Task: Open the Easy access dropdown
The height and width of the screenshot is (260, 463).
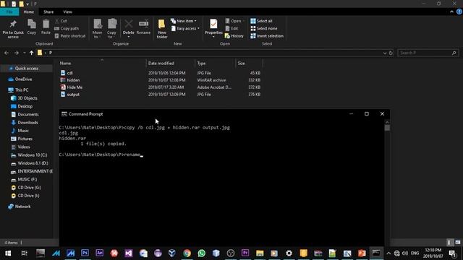Action: point(185,29)
